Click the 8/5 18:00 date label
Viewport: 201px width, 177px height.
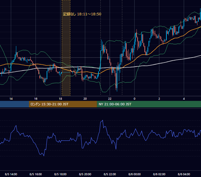click(x=60, y=174)
